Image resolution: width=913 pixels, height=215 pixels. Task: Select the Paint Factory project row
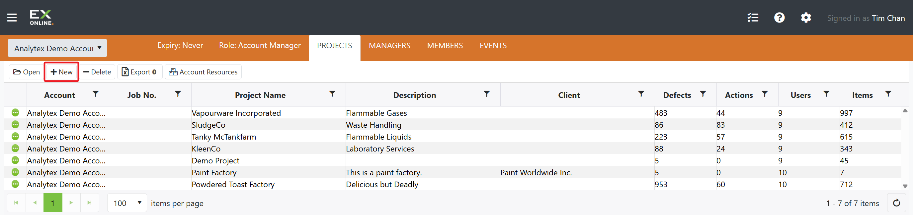pos(453,172)
